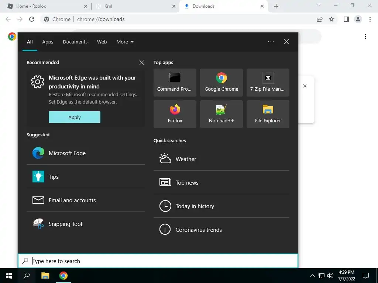Open search panel options ellipsis
This screenshot has width=378, height=283.
pyautogui.click(x=271, y=42)
